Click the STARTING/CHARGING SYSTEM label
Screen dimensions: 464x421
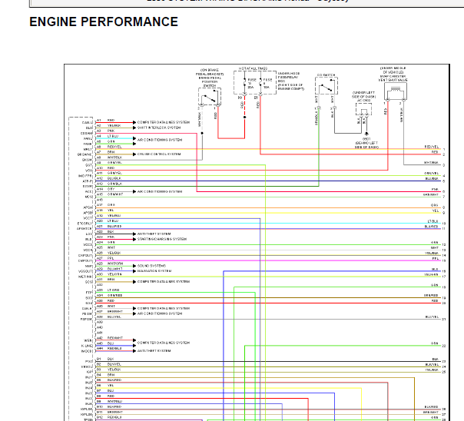click(x=162, y=239)
